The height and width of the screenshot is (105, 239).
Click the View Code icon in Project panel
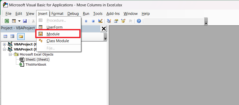tap(5, 36)
